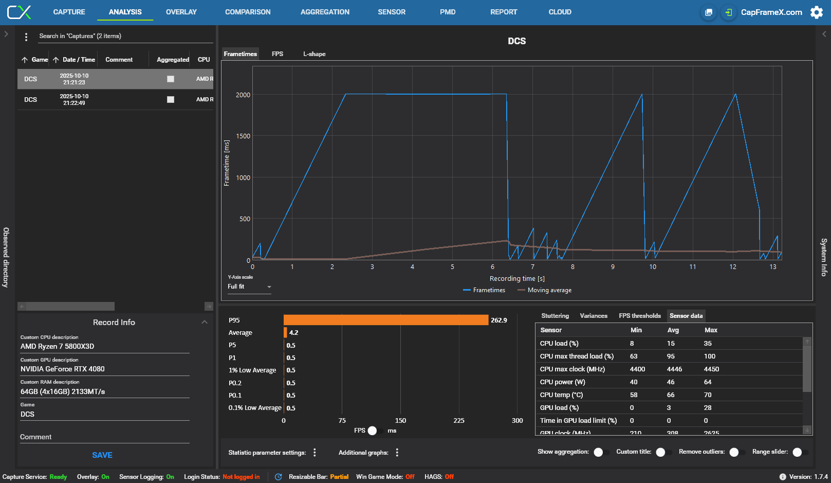Focus the Search in Captures field
This screenshot has width=831, height=483.
pyautogui.click(x=125, y=37)
